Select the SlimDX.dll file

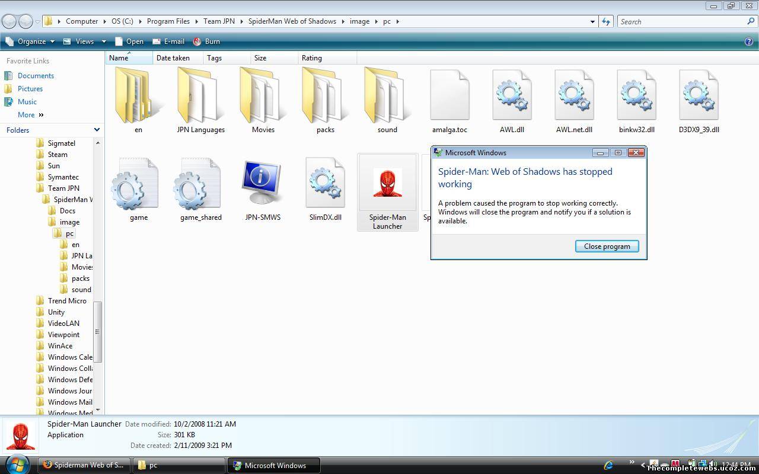point(325,182)
